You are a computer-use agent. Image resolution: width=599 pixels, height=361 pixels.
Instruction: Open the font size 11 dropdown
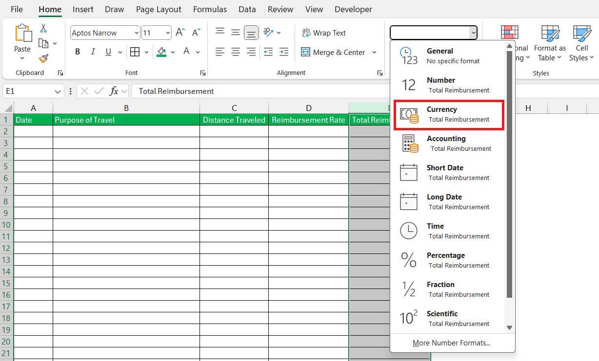click(168, 33)
